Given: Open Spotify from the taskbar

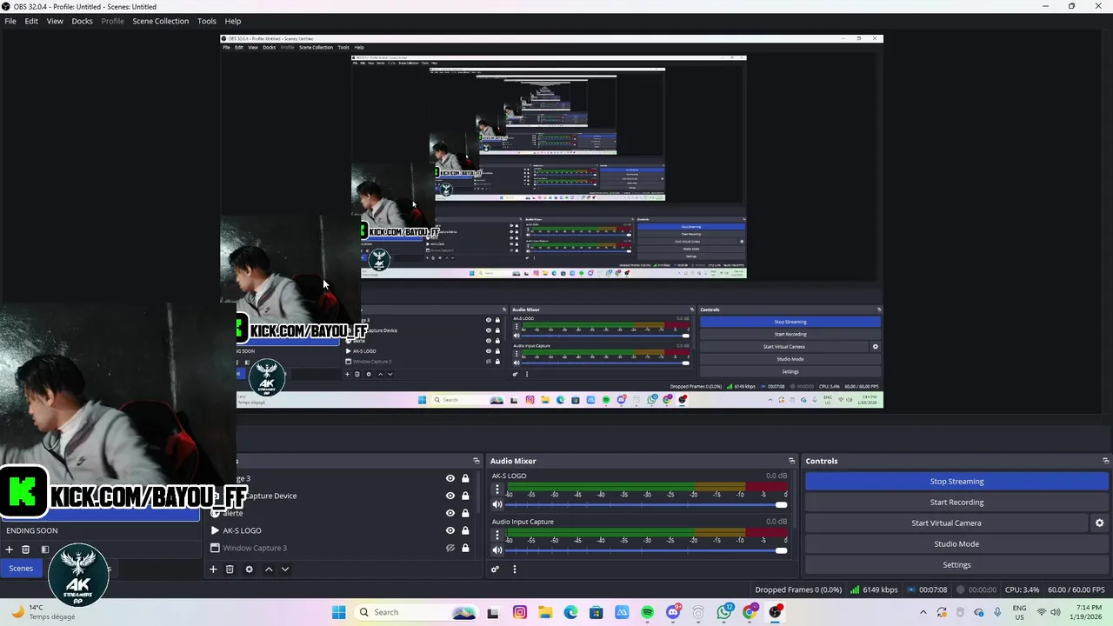Looking at the screenshot, I should click(647, 612).
